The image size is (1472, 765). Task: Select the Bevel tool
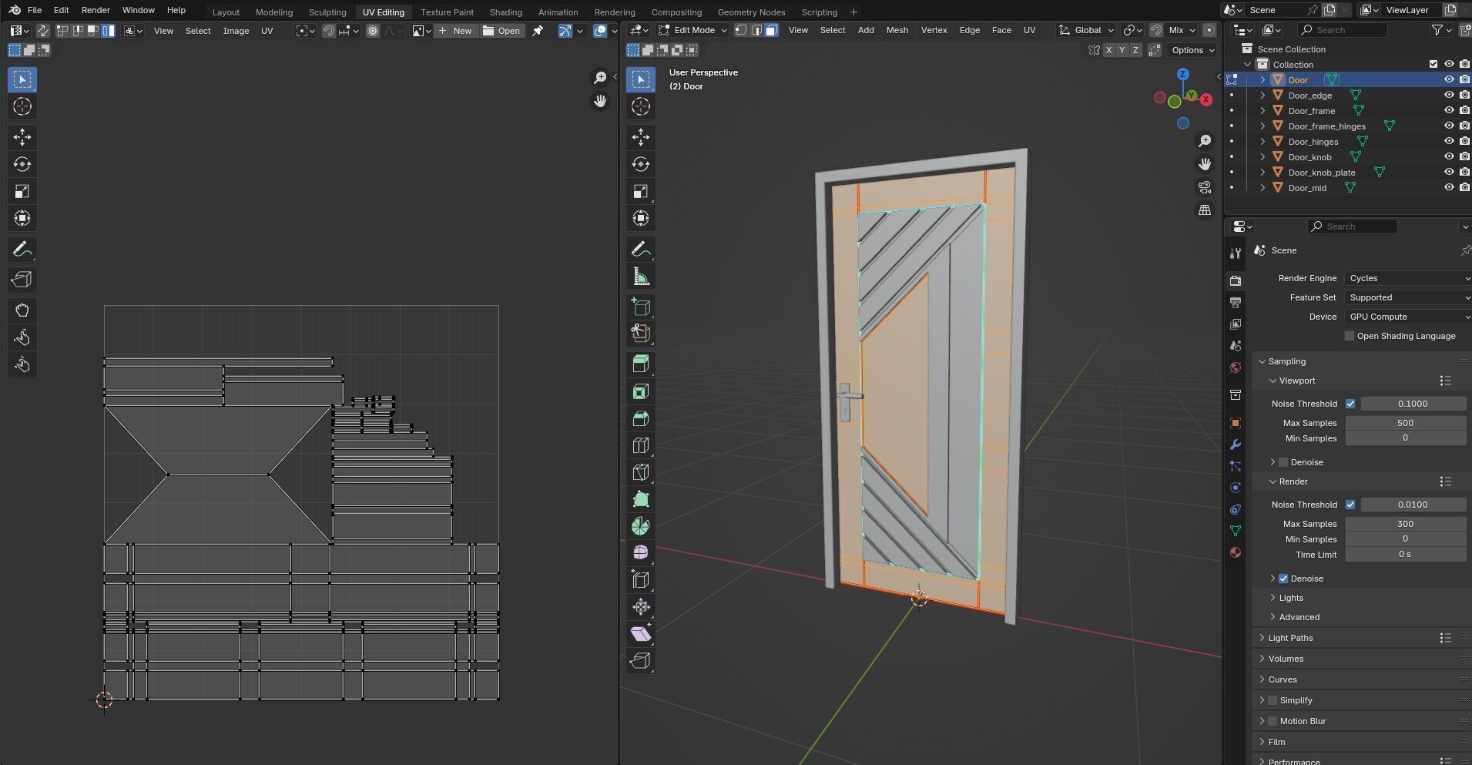click(641, 418)
